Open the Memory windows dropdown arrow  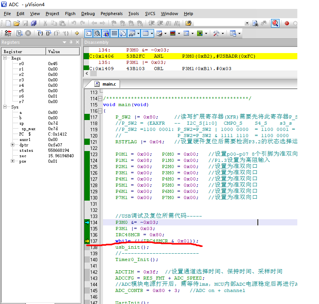coord(152,33)
